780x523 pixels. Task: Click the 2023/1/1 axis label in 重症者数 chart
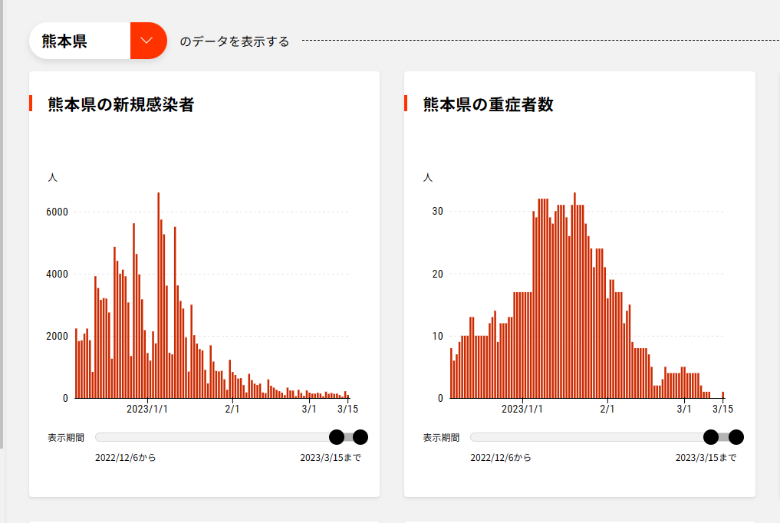522,410
